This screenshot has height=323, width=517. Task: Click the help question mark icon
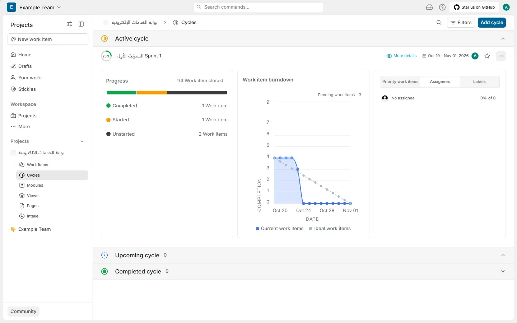442,7
